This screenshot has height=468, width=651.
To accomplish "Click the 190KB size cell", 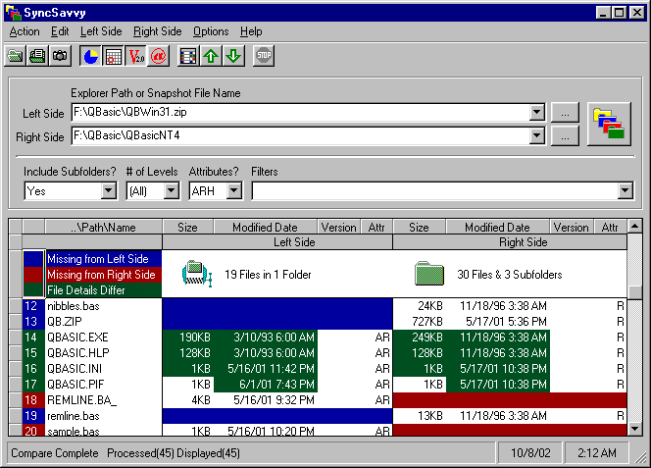I will tap(187, 338).
